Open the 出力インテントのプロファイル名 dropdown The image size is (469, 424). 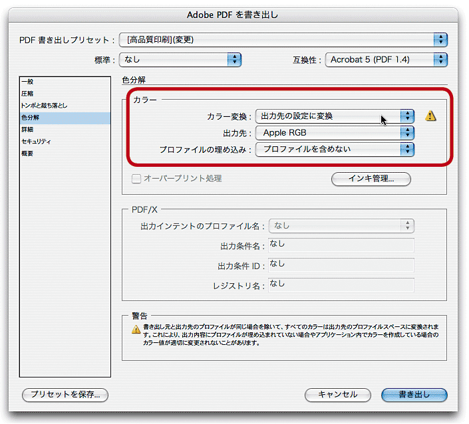pos(341,226)
